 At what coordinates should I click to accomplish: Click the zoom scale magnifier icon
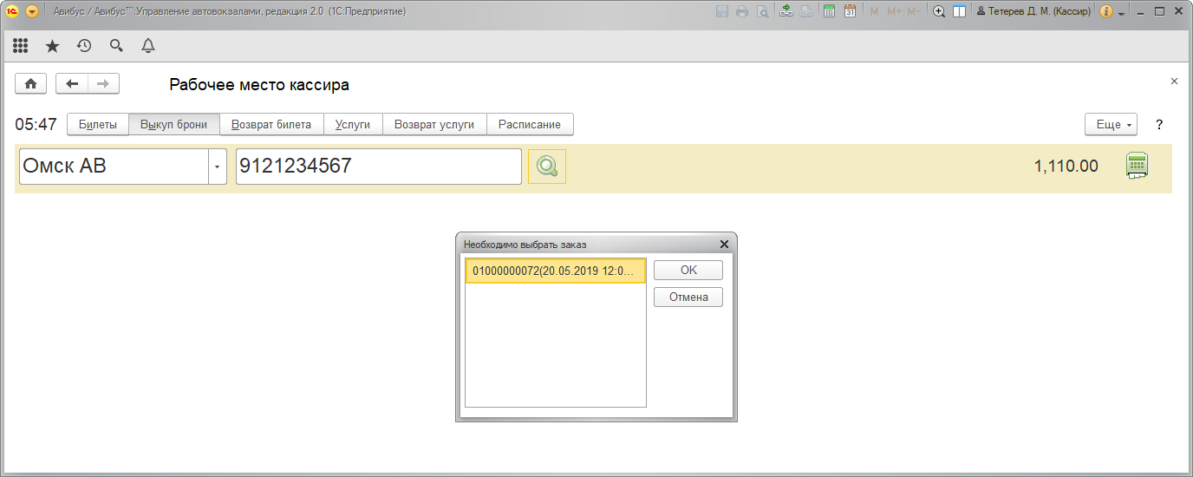pos(938,11)
